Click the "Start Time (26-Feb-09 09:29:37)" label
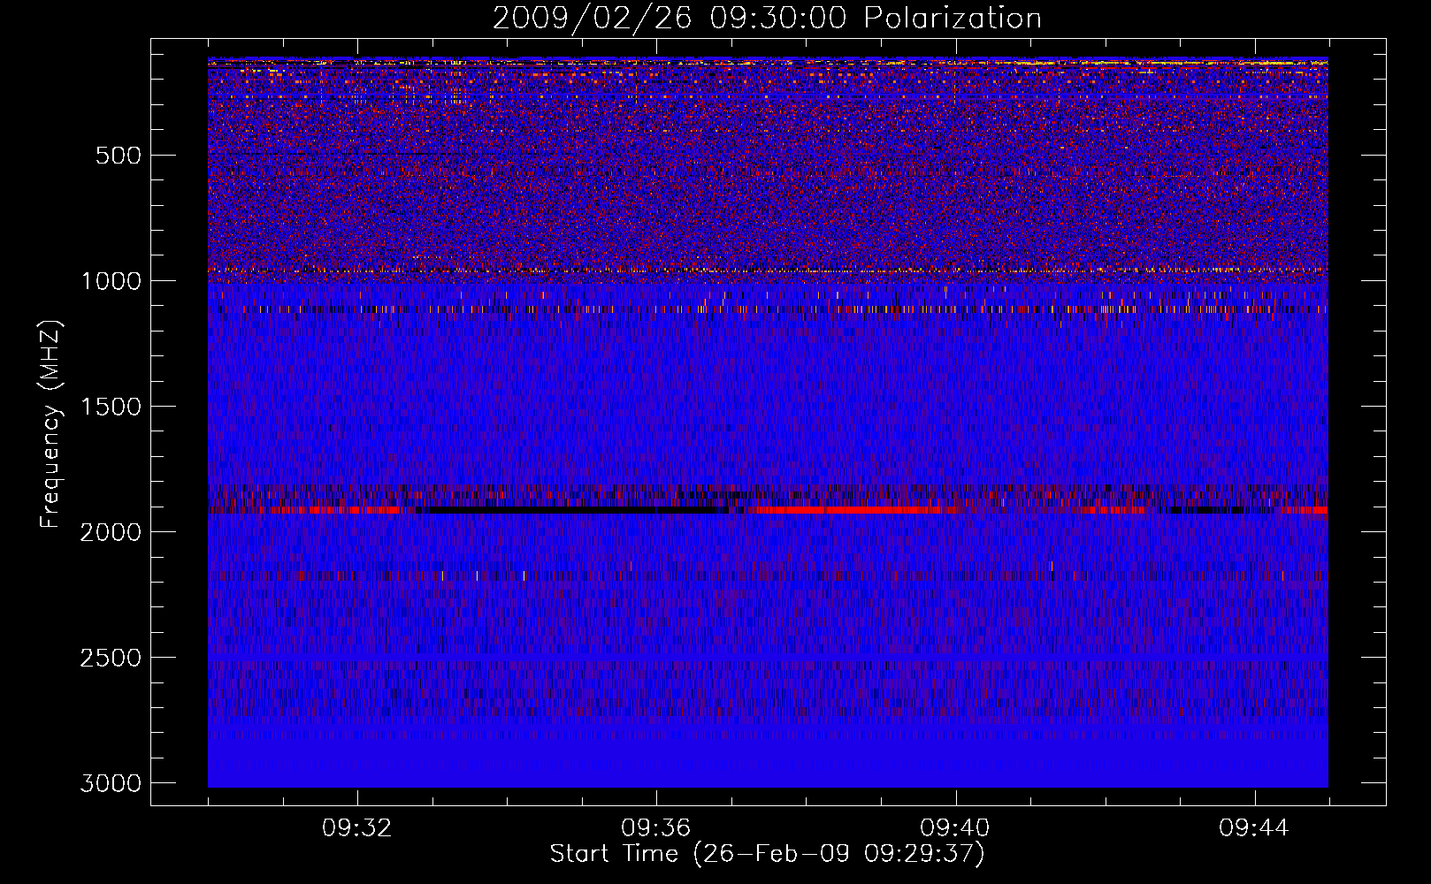1431x884 pixels. point(767,854)
